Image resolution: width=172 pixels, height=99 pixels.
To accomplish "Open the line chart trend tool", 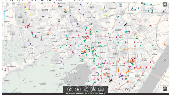I will coord(85,89).
